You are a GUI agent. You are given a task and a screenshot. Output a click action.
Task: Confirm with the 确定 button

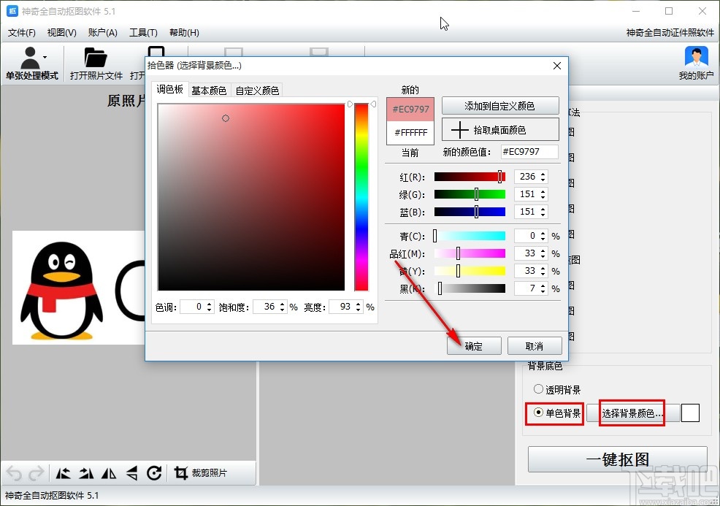473,345
